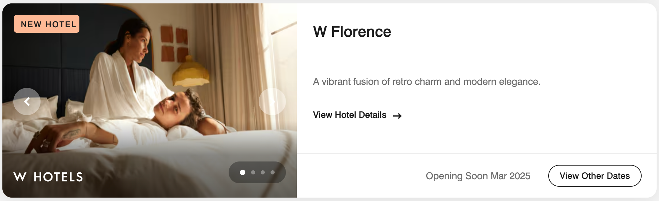Click the arrow next to View Hotel Details
Screen dimensions: 659x201
tap(397, 116)
